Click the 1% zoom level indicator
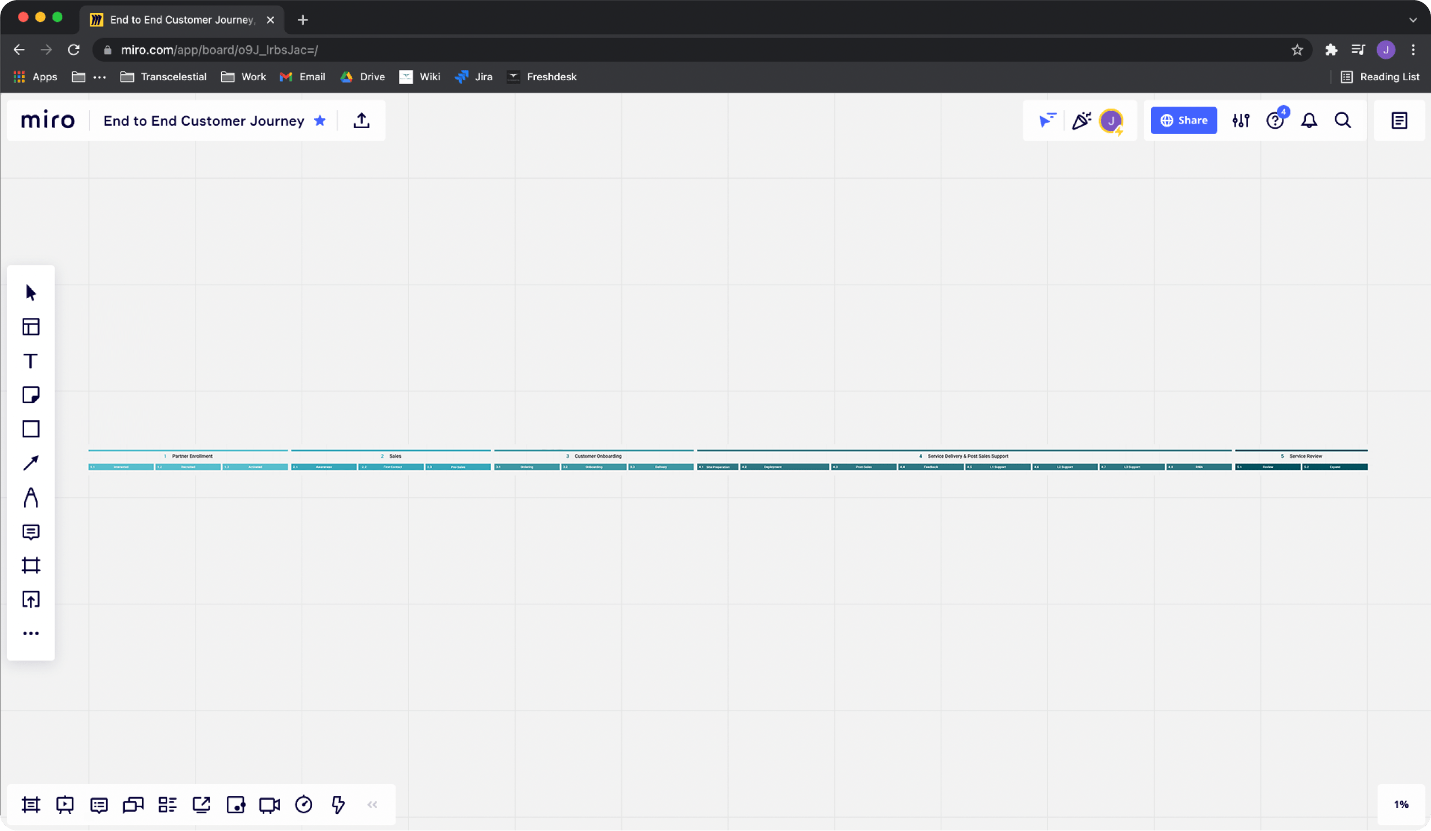This screenshot has width=1431, height=831. pos(1401,805)
